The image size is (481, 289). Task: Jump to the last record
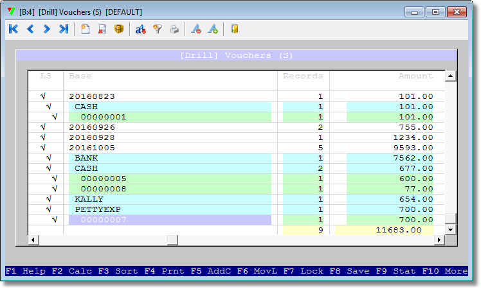click(x=64, y=29)
